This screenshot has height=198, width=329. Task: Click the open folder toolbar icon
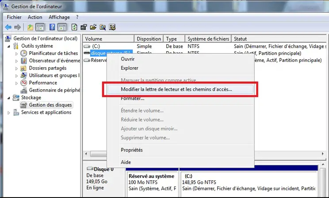pos(93,27)
